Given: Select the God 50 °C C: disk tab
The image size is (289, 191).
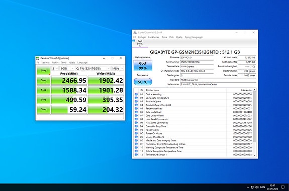Looking at the screenshot, I should (140, 44).
